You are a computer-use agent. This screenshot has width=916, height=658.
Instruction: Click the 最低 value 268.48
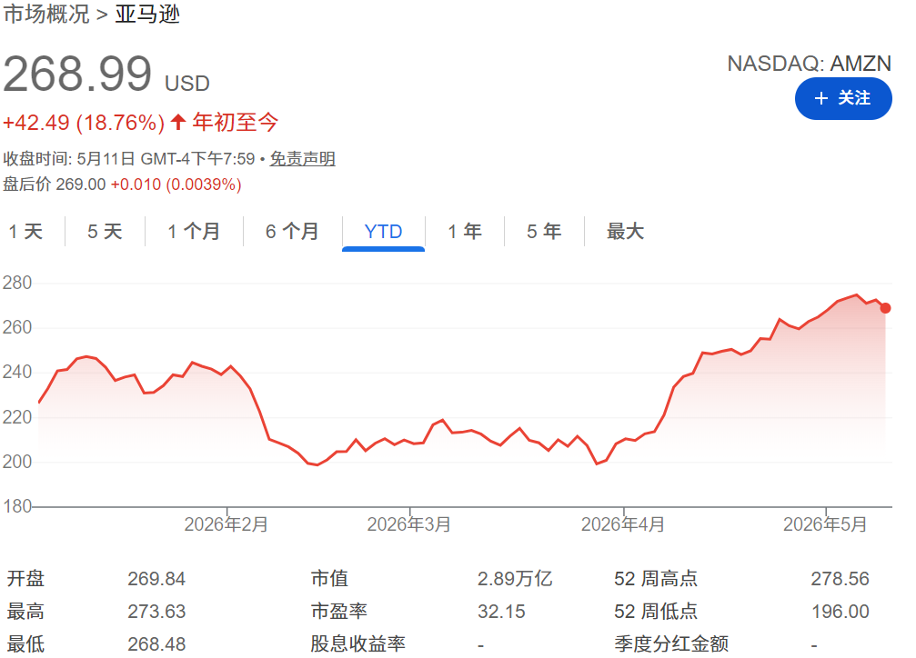click(156, 644)
